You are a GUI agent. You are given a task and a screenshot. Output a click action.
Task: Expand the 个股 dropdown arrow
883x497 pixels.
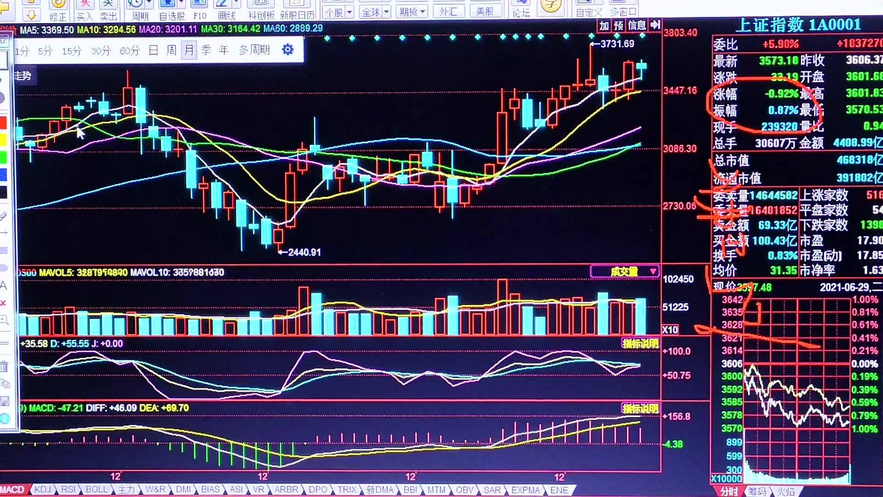350,12
